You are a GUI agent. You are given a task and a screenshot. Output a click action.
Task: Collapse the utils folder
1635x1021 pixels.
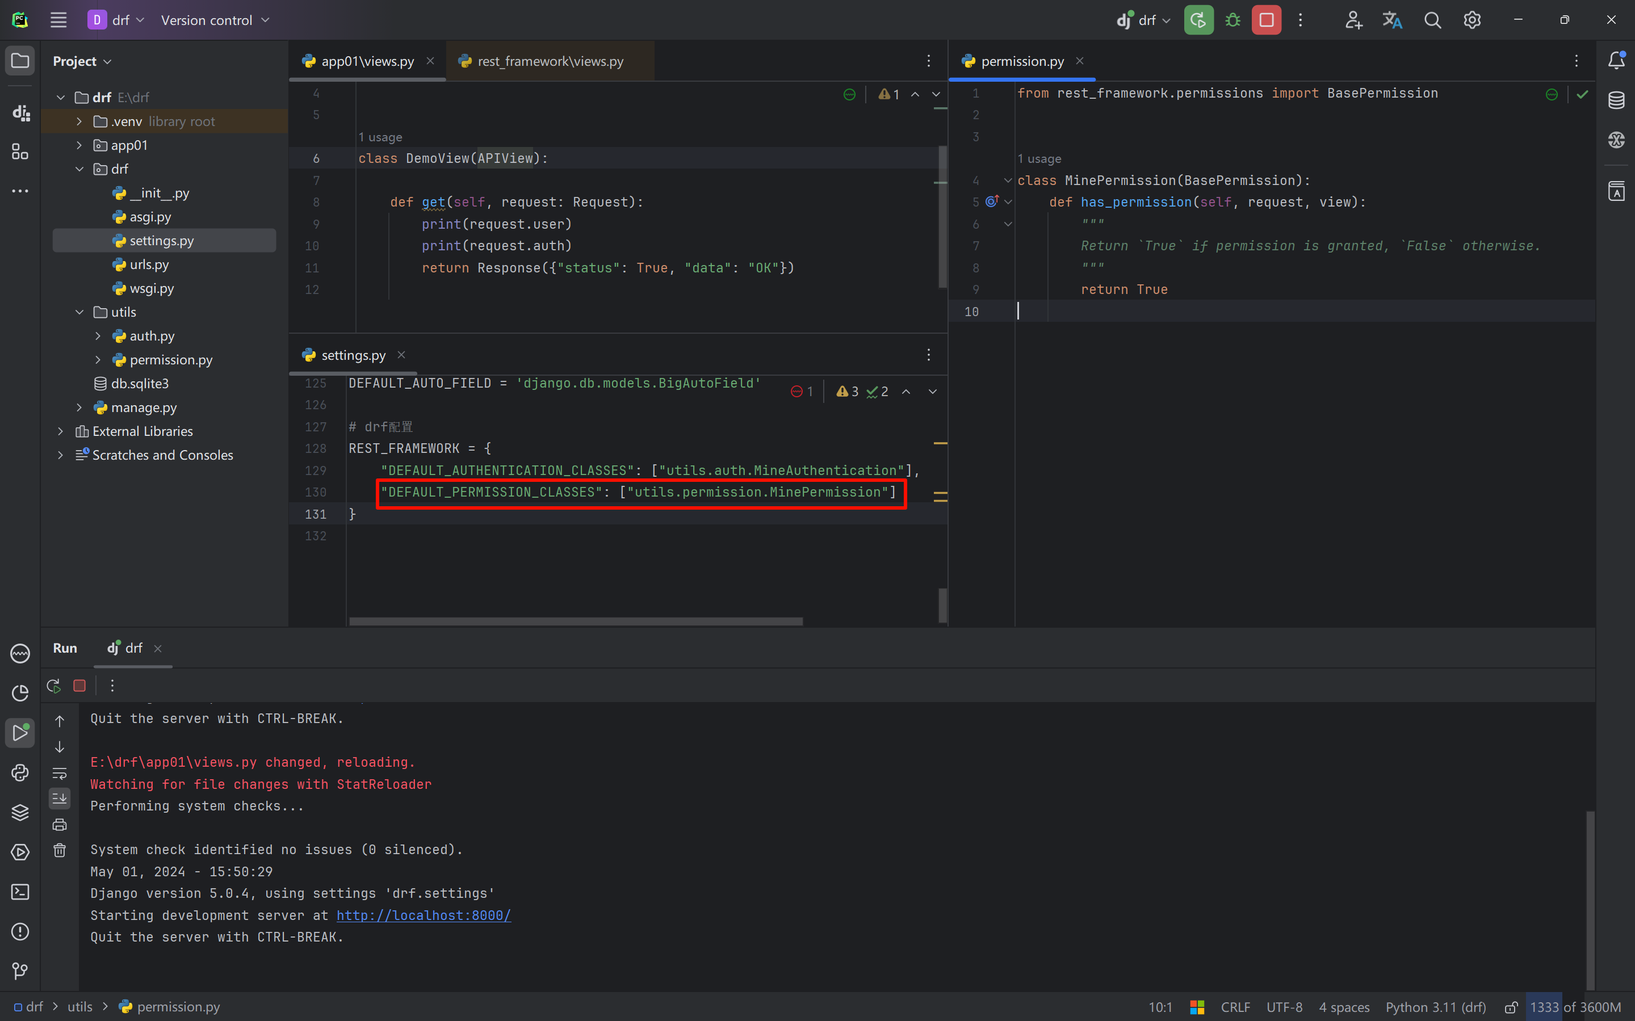click(x=79, y=312)
